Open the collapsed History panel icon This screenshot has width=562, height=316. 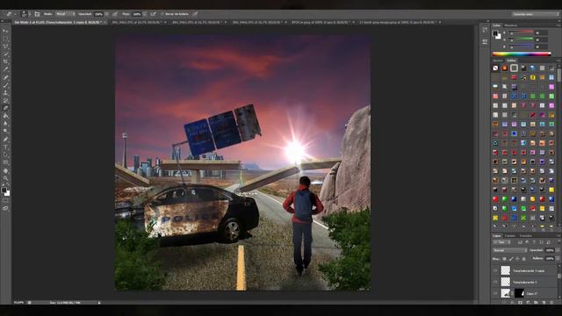485,30
